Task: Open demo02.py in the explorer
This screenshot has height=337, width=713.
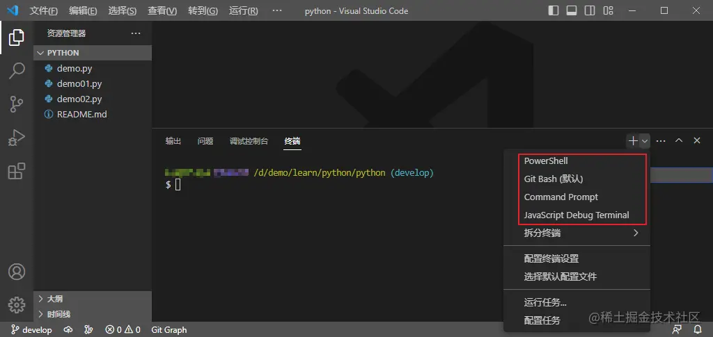Action: click(x=93, y=99)
